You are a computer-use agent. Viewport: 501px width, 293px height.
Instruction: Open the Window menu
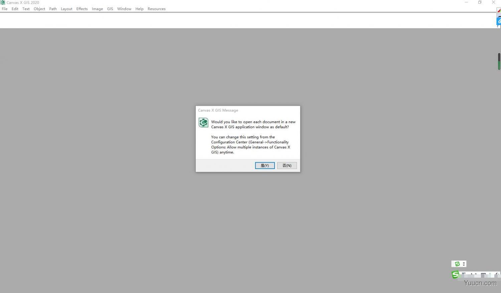pos(124,9)
